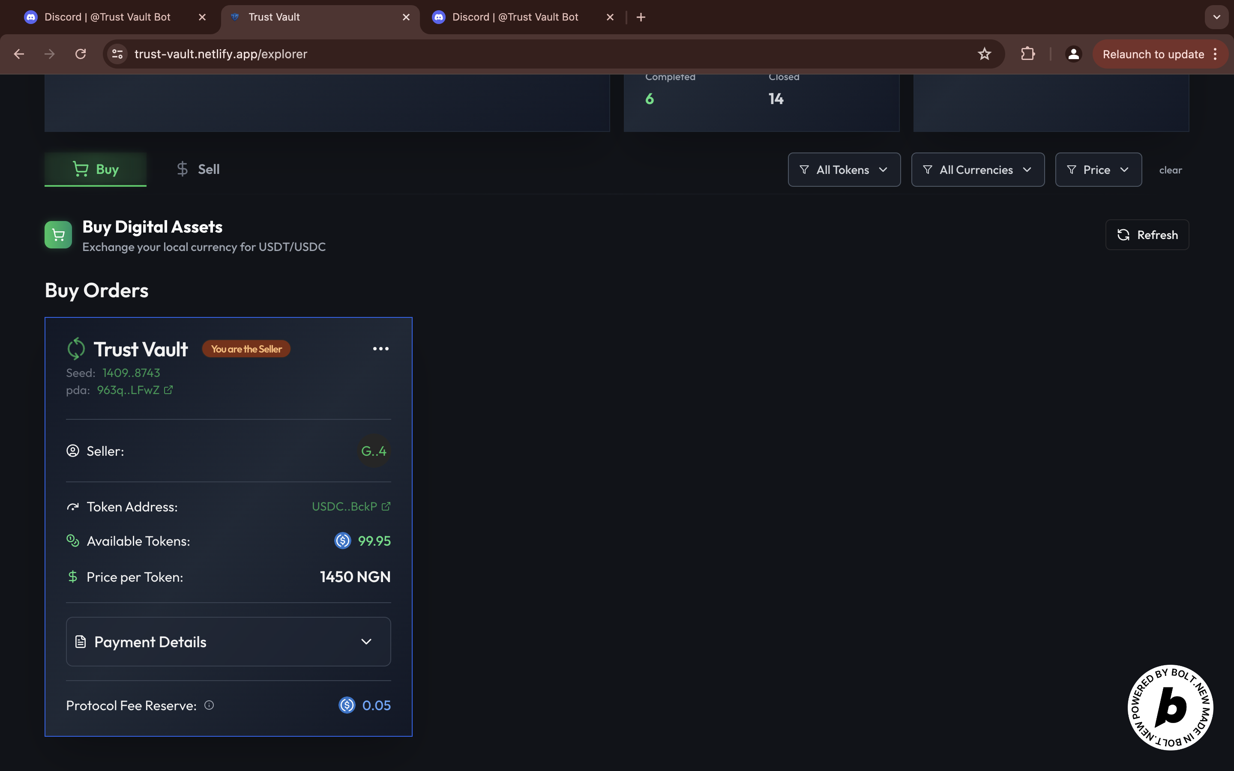Click the Bolt.new badge logo
Image resolution: width=1234 pixels, height=771 pixels.
coord(1170,707)
